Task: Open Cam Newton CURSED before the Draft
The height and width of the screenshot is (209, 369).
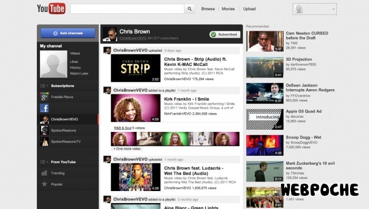Action: pyautogui.click(x=307, y=35)
